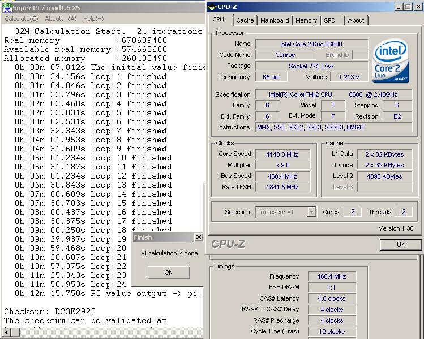424x339 pixels.
Task: Click the Code Name field Conroe
Action: (285, 55)
